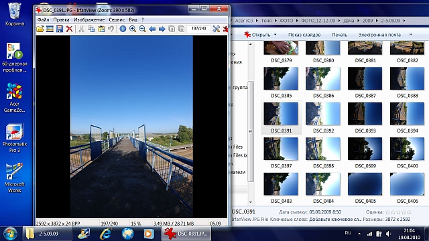
Task: Click the Copy icon in IrfanView toolbar
Action: pos(91,29)
